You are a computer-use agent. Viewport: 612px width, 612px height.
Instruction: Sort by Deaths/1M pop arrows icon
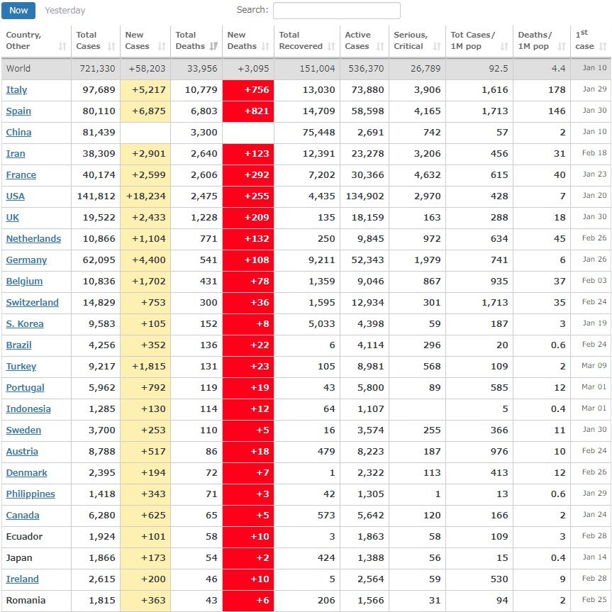click(x=562, y=47)
